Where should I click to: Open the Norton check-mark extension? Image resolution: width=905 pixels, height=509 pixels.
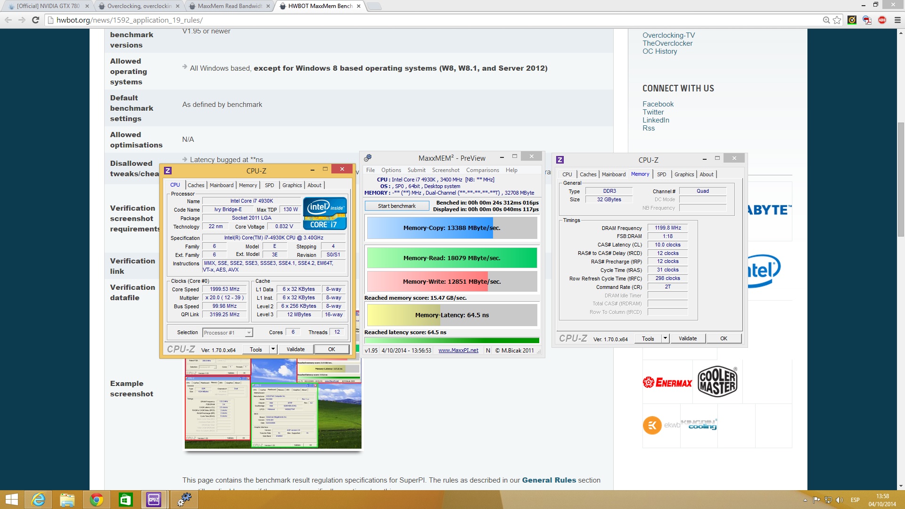(x=852, y=20)
